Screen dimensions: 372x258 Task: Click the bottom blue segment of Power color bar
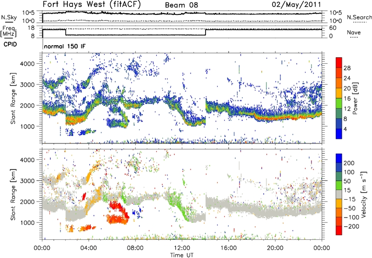click(339, 134)
